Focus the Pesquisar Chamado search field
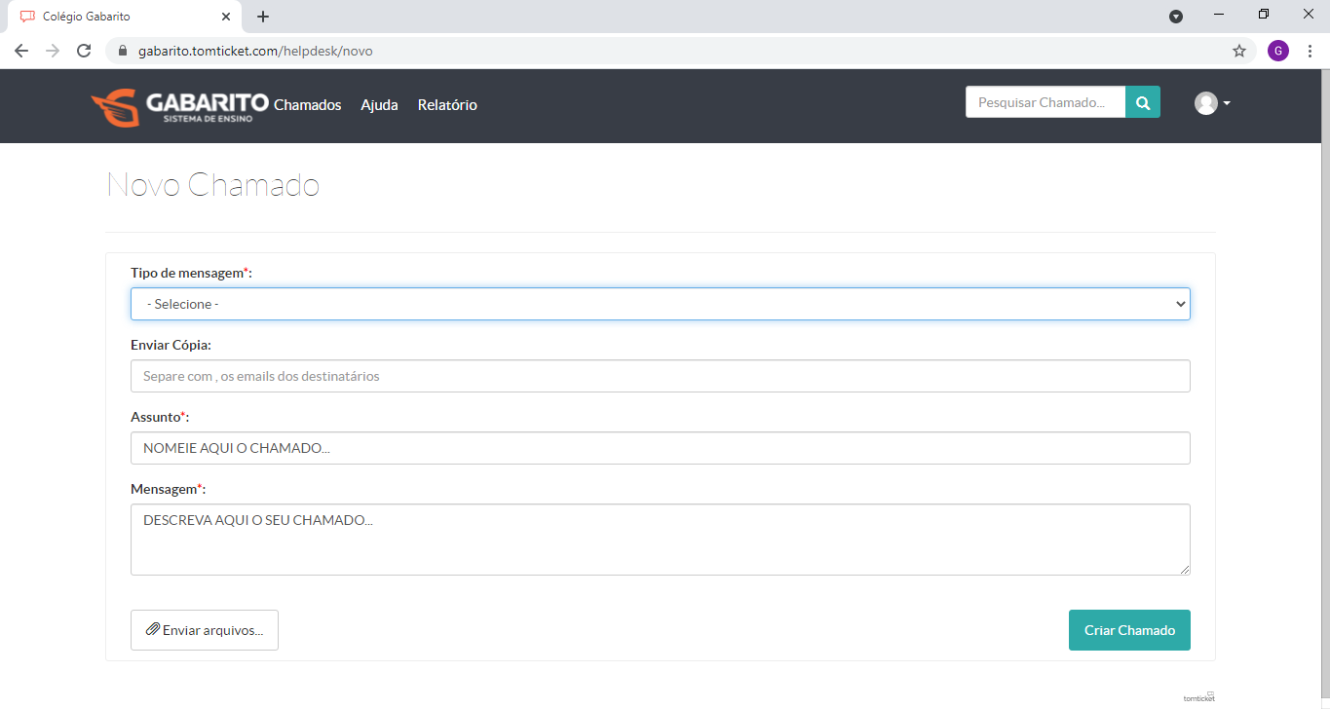1330x709 pixels. [x=1045, y=102]
